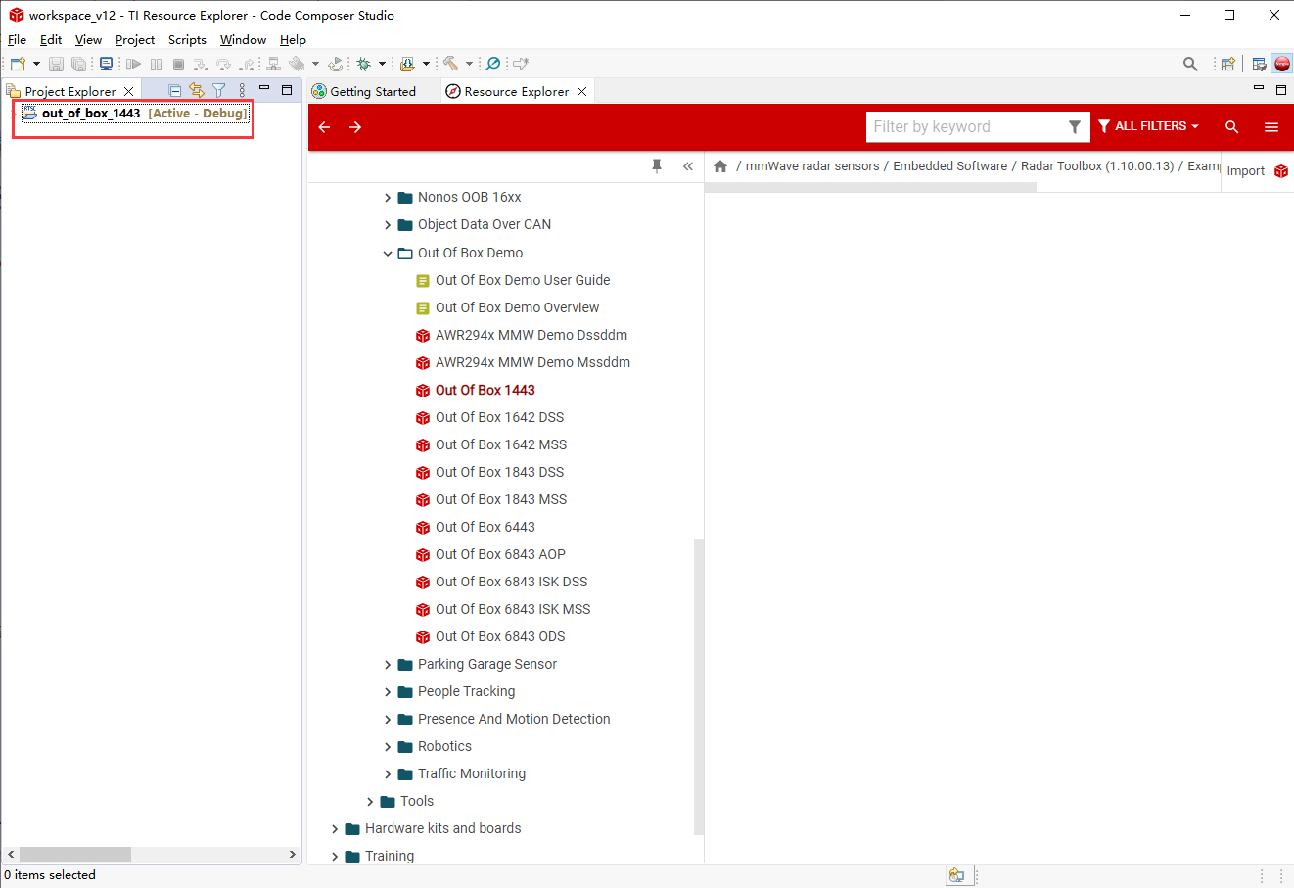Open the Project menu
Screen dimensions: 1294x888
pos(135,40)
